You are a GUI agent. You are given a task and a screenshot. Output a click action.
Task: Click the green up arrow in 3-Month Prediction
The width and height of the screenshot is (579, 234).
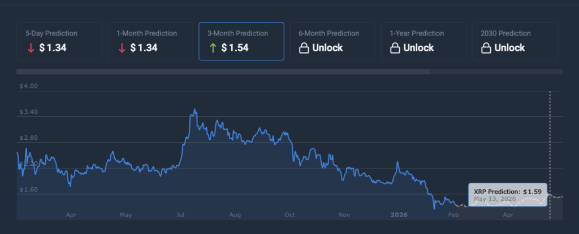tap(213, 48)
